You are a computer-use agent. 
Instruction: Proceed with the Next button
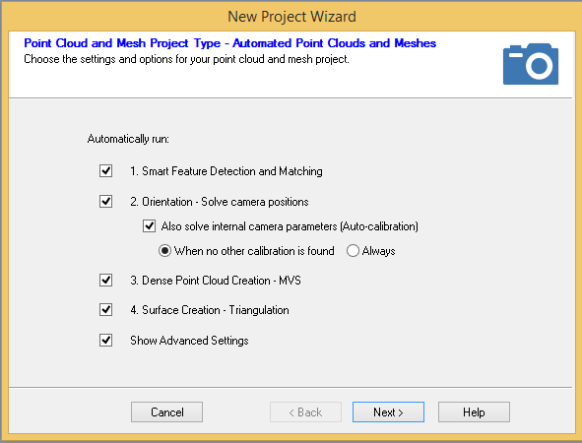[388, 412]
